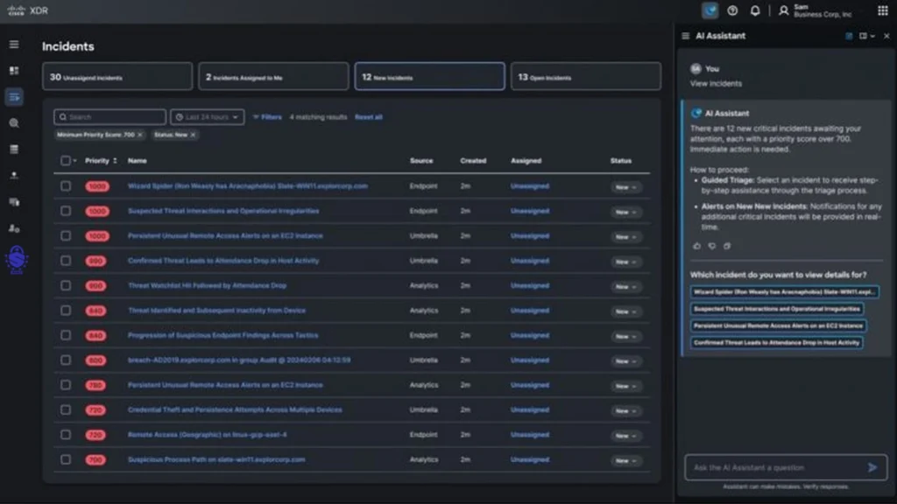This screenshot has height=504, width=897.
Task: Click the thumbs up feedback icon
Action: (696, 246)
